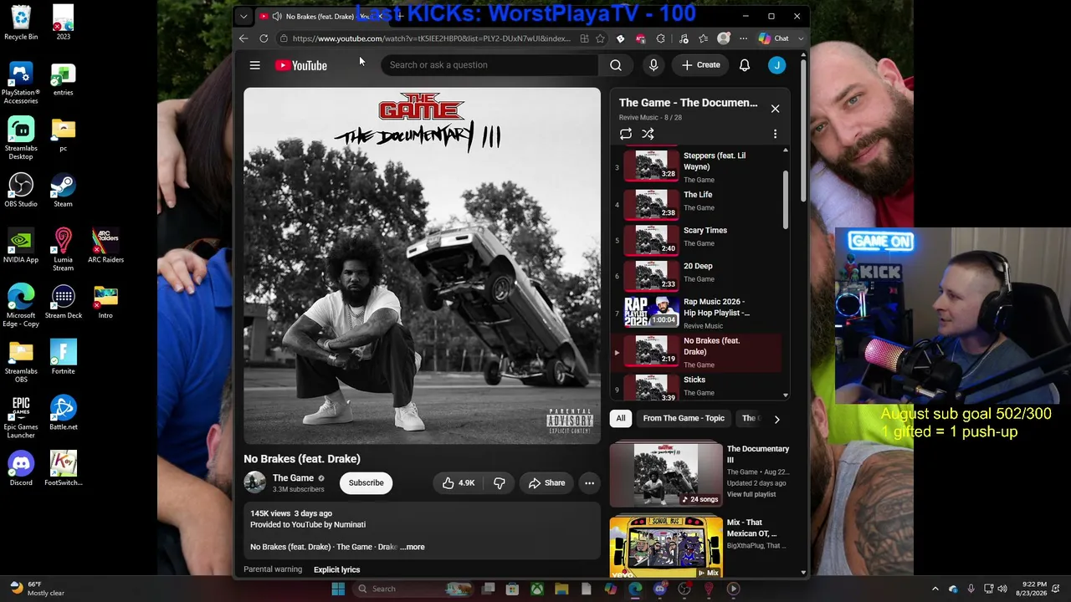Open Streamlabs Desktop shortcut
The height and width of the screenshot is (602, 1071).
21,138
